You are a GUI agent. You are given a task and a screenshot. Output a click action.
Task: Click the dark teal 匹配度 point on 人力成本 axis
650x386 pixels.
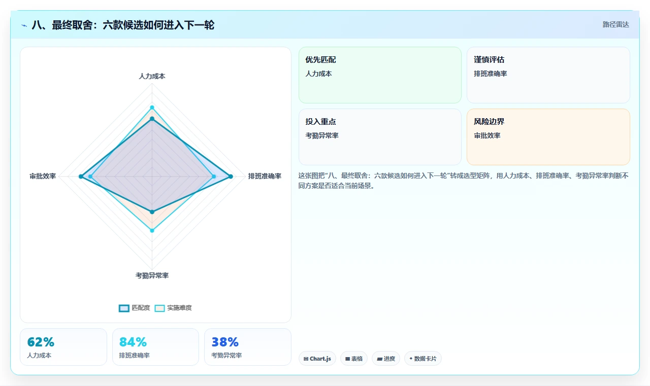(x=152, y=119)
